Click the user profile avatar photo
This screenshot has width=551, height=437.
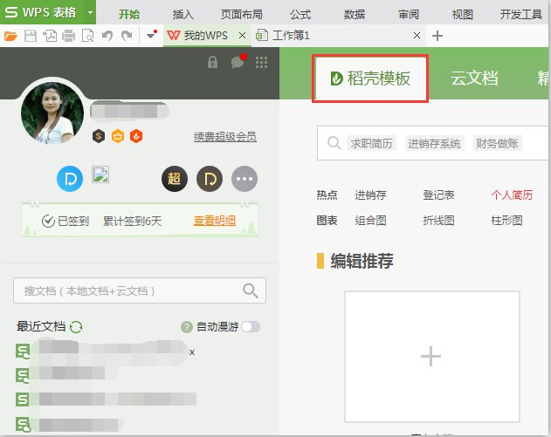[52, 113]
